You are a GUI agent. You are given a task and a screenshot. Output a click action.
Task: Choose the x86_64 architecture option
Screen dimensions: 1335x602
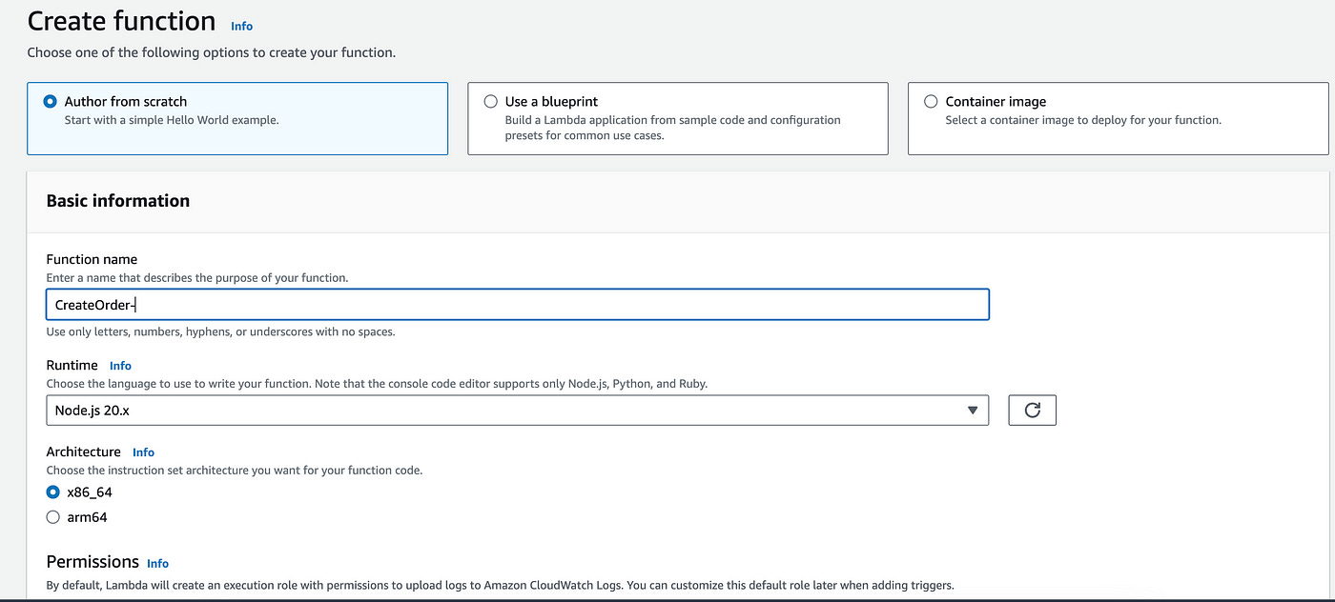[x=52, y=492]
